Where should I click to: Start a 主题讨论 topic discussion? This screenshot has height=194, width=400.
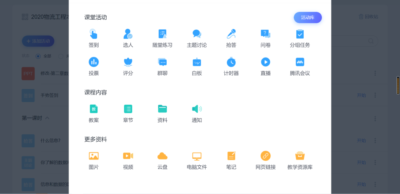(197, 34)
